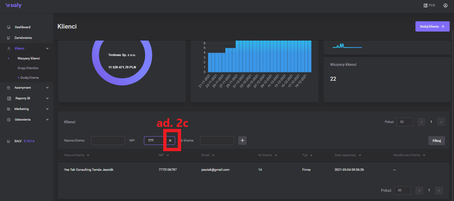Open Grupy klientów submenu item
This screenshot has width=454, height=201.
pyautogui.click(x=28, y=68)
